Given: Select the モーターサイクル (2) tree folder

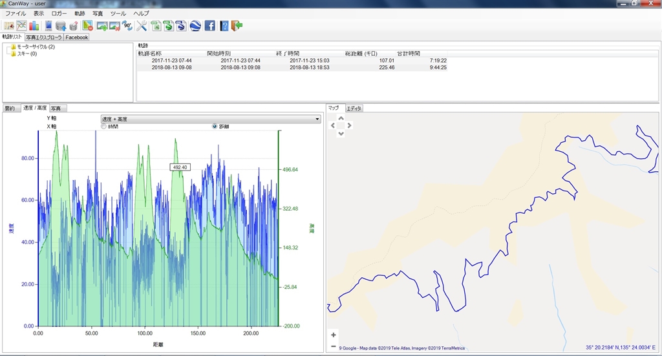Looking at the screenshot, I should [x=36, y=47].
